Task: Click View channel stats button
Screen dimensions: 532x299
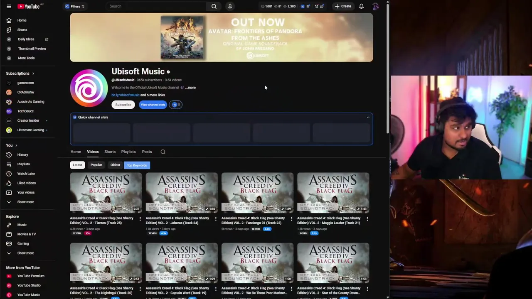Action: (153, 105)
